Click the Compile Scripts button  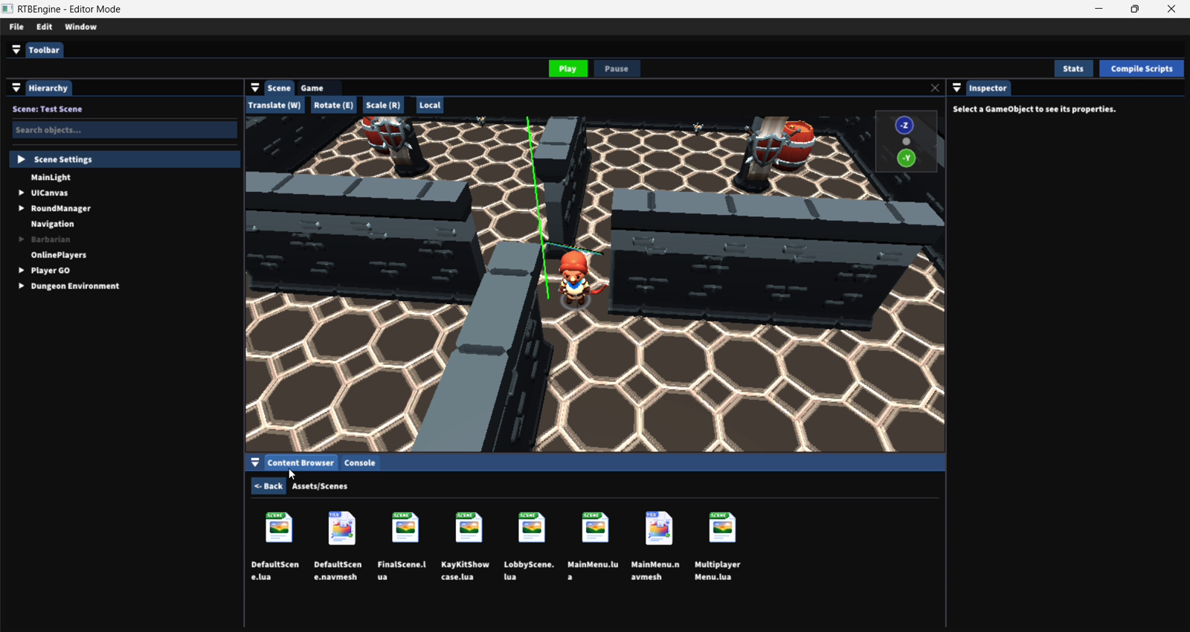click(x=1142, y=68)
